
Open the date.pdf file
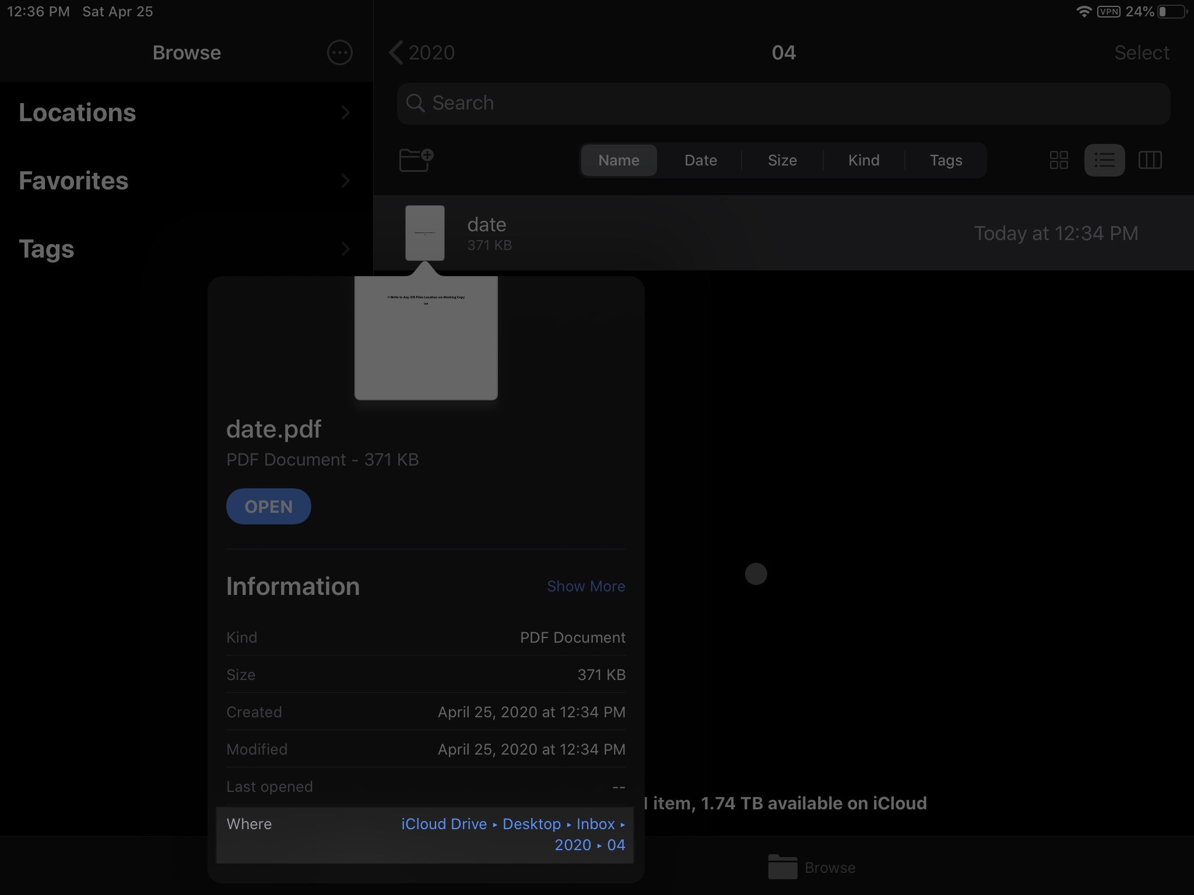[x=268, y=506]
